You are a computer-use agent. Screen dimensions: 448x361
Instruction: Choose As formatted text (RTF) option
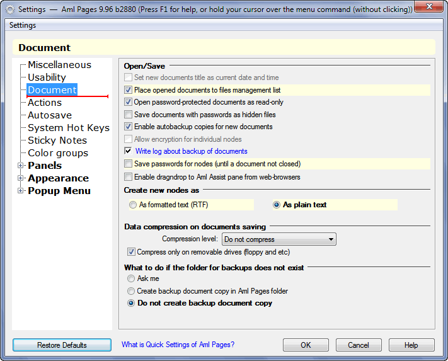click(x=133, y=205)
